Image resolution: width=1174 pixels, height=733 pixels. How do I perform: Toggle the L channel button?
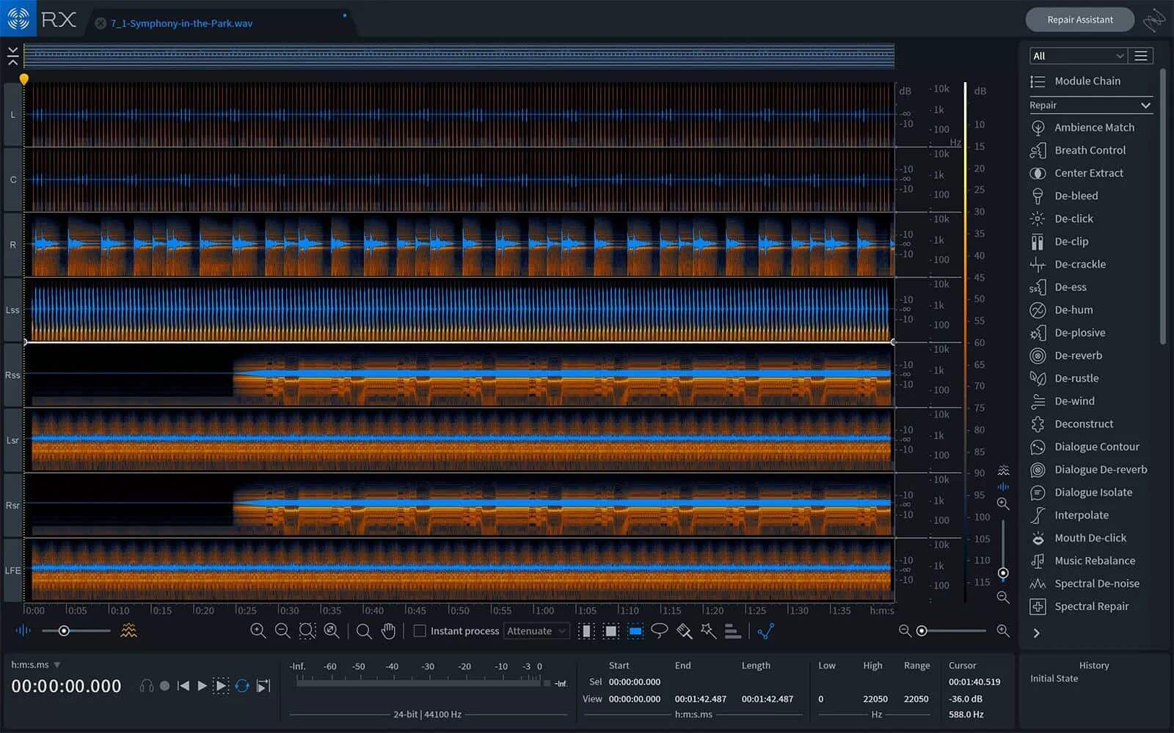click(13, 115)
